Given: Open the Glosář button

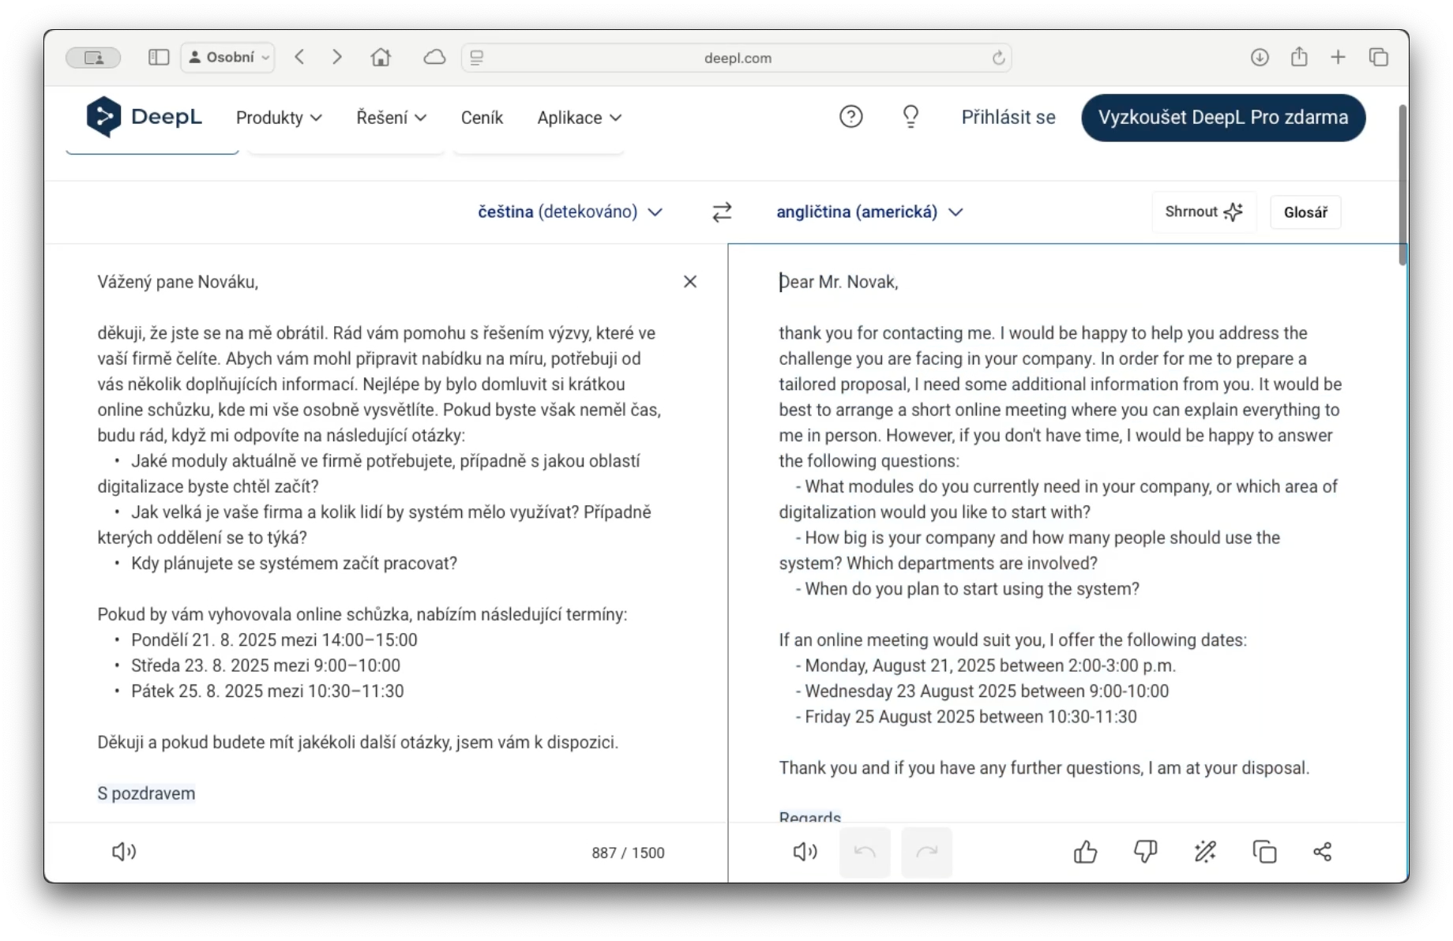Looking at the screenshot, I should tap(1305, 212).
